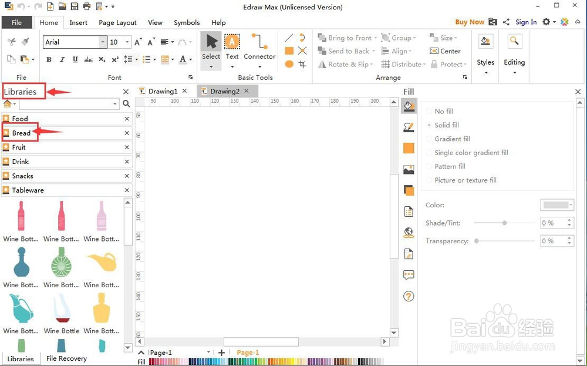Select the Pattern fill option

pos(446,166)
